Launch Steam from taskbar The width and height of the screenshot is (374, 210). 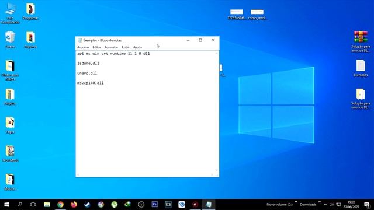click(87, 205)
